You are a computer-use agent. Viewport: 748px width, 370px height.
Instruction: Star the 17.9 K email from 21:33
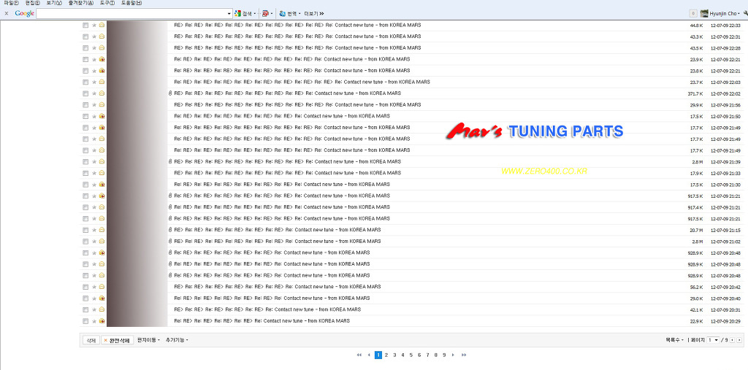[x=94, y=173]
